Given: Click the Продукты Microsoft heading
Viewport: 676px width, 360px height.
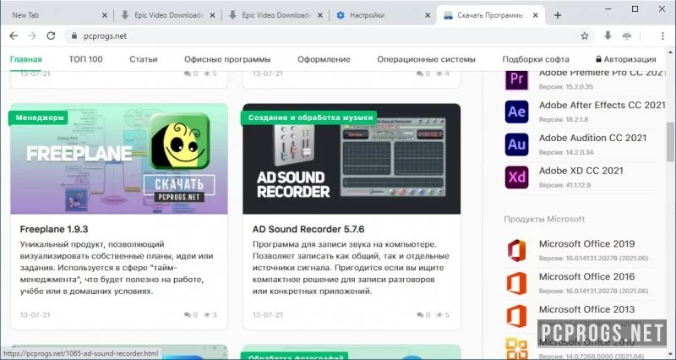Looking at the screenshot, I should coord(544,219).
